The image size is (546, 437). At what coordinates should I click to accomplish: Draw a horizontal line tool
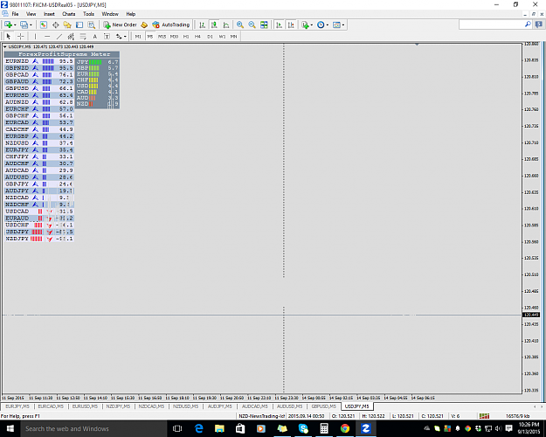pos(47,36)
